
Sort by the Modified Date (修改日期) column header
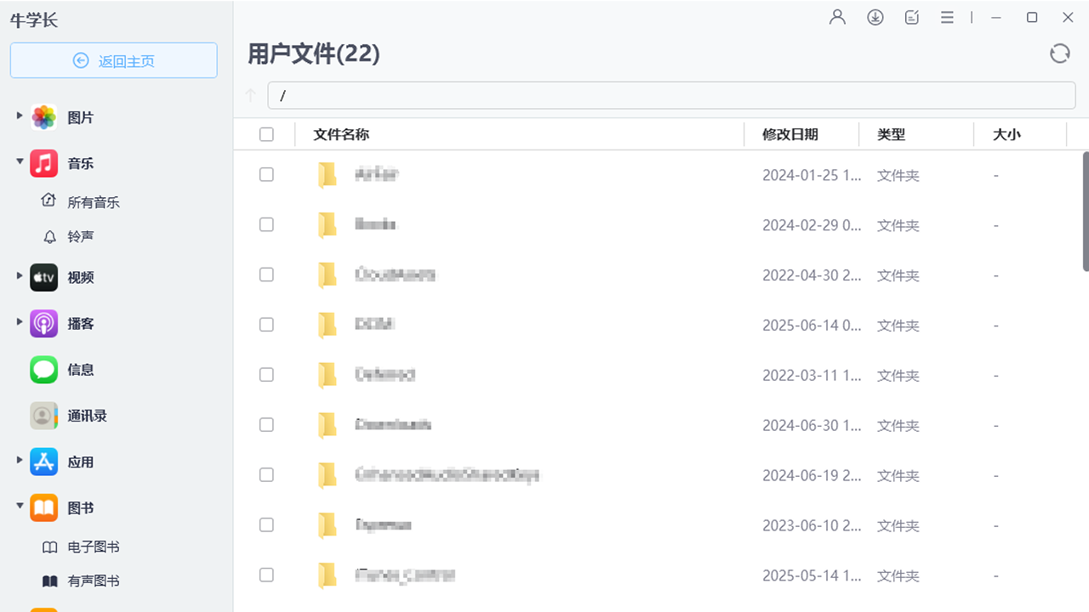click(790, 134)
